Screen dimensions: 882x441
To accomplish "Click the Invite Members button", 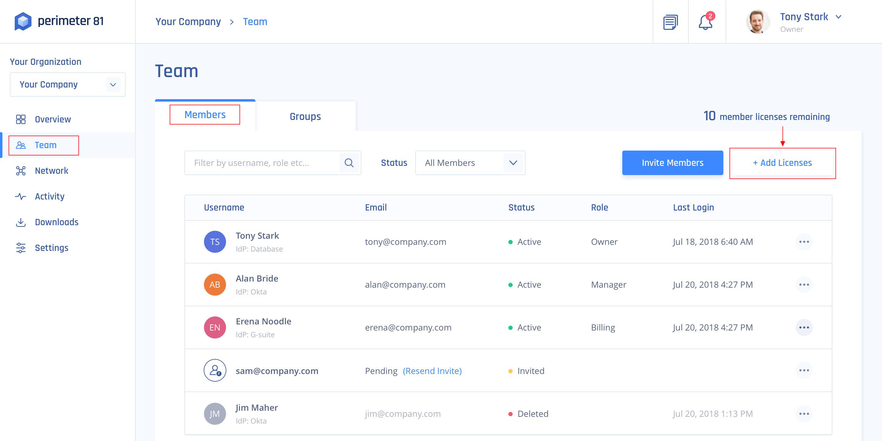I will tap(672, 163).
